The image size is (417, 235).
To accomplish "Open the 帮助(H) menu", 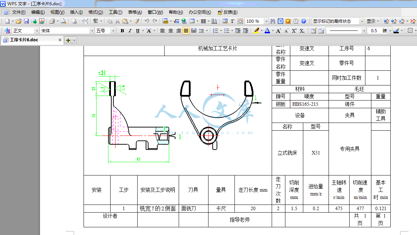I will 176,12.
